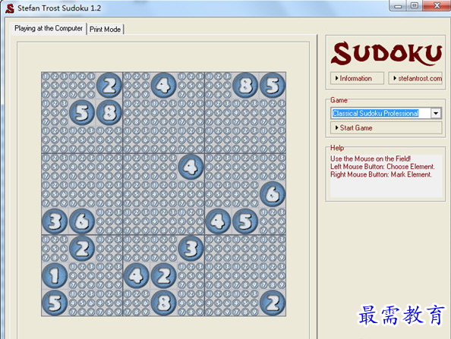The height and width of the screenshot is (339, 451).
Task: Choose candidate 9 in the top-left grid cell
Action: pos(64,94)
